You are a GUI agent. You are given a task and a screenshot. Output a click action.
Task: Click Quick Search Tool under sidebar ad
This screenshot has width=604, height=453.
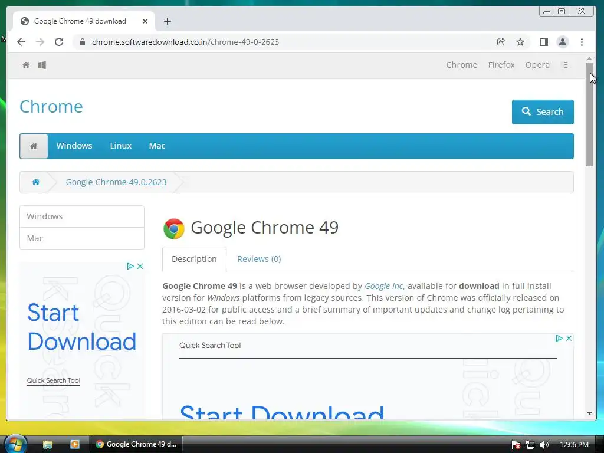tap(54, 380)
